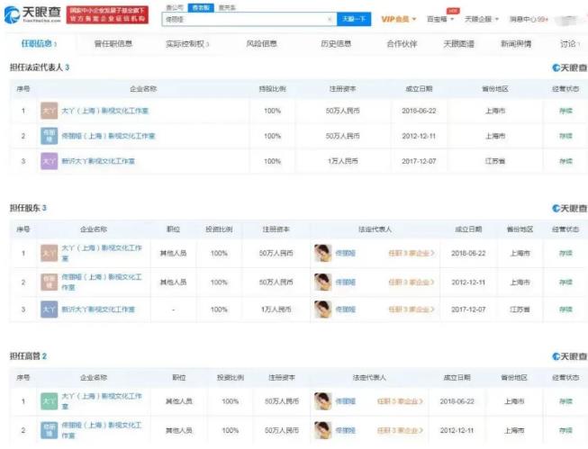588x449 pixels.
Task: Expand 任职3家企业 in shareholder row 2
Action: coord(412,283)
